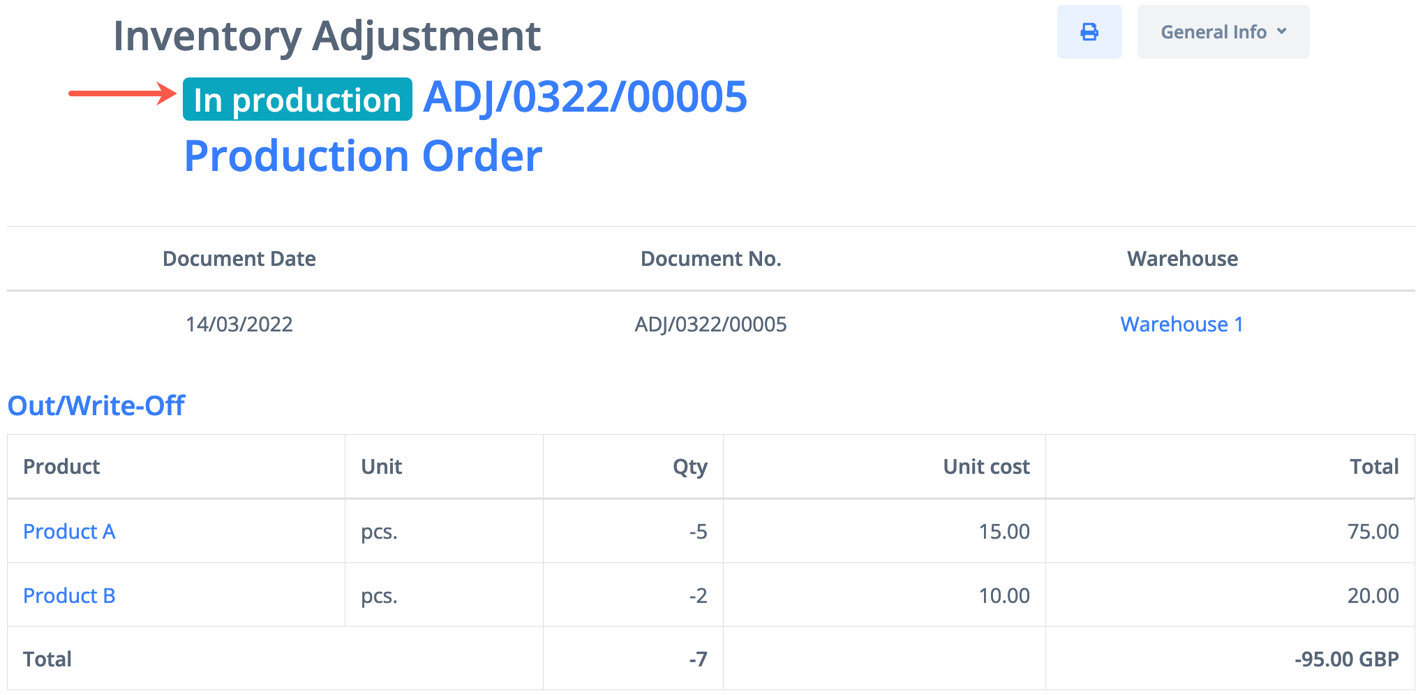Viewport: 1425px width, 695px height.
Task: Click the Document No. column header
Action: pos(710,259)
